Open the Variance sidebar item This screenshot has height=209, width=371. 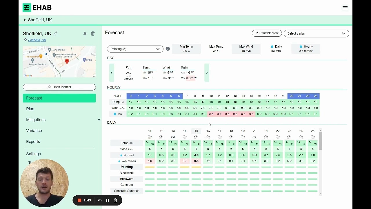tap(34, 131)
